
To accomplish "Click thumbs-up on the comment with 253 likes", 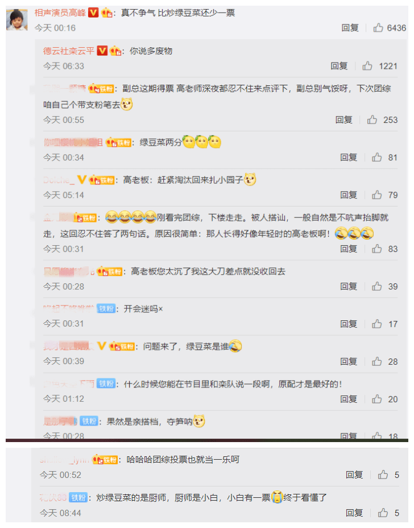I will click(372, 119).
